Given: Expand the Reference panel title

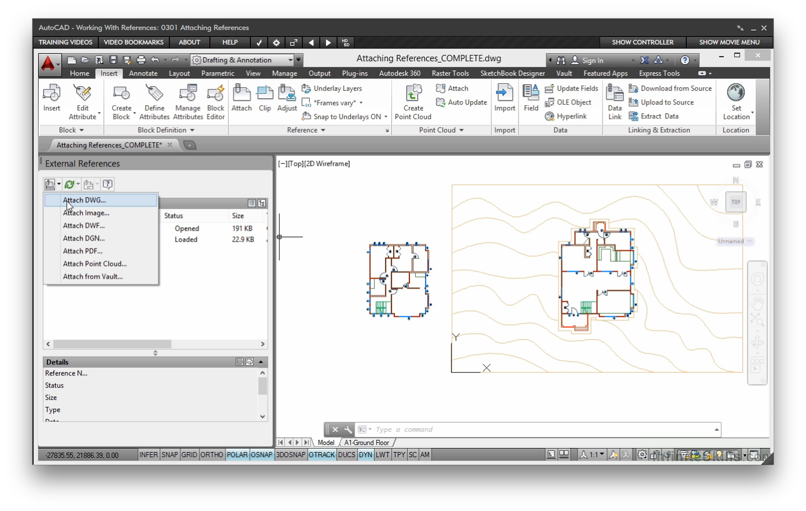Looking at the screenshot, I should point(306,130).
